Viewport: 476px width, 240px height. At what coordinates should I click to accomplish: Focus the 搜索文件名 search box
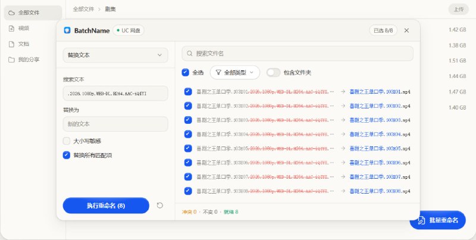pyautogui.click(x=297, y=54)
